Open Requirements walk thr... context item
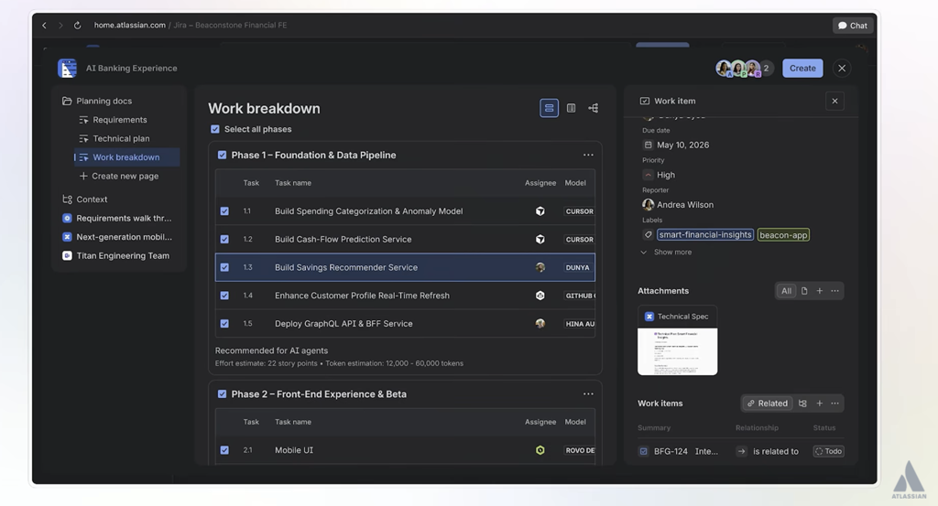 [x=117, y=218]
